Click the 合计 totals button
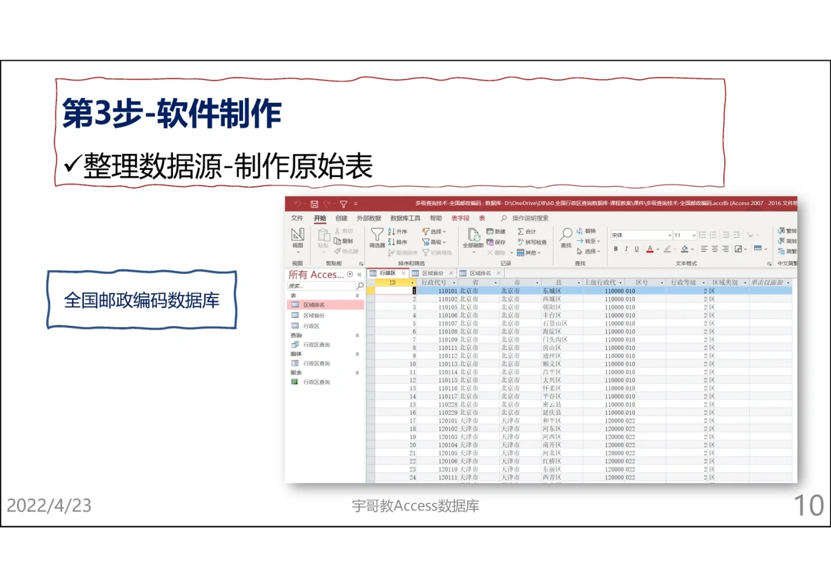 [x=526, y=232]
